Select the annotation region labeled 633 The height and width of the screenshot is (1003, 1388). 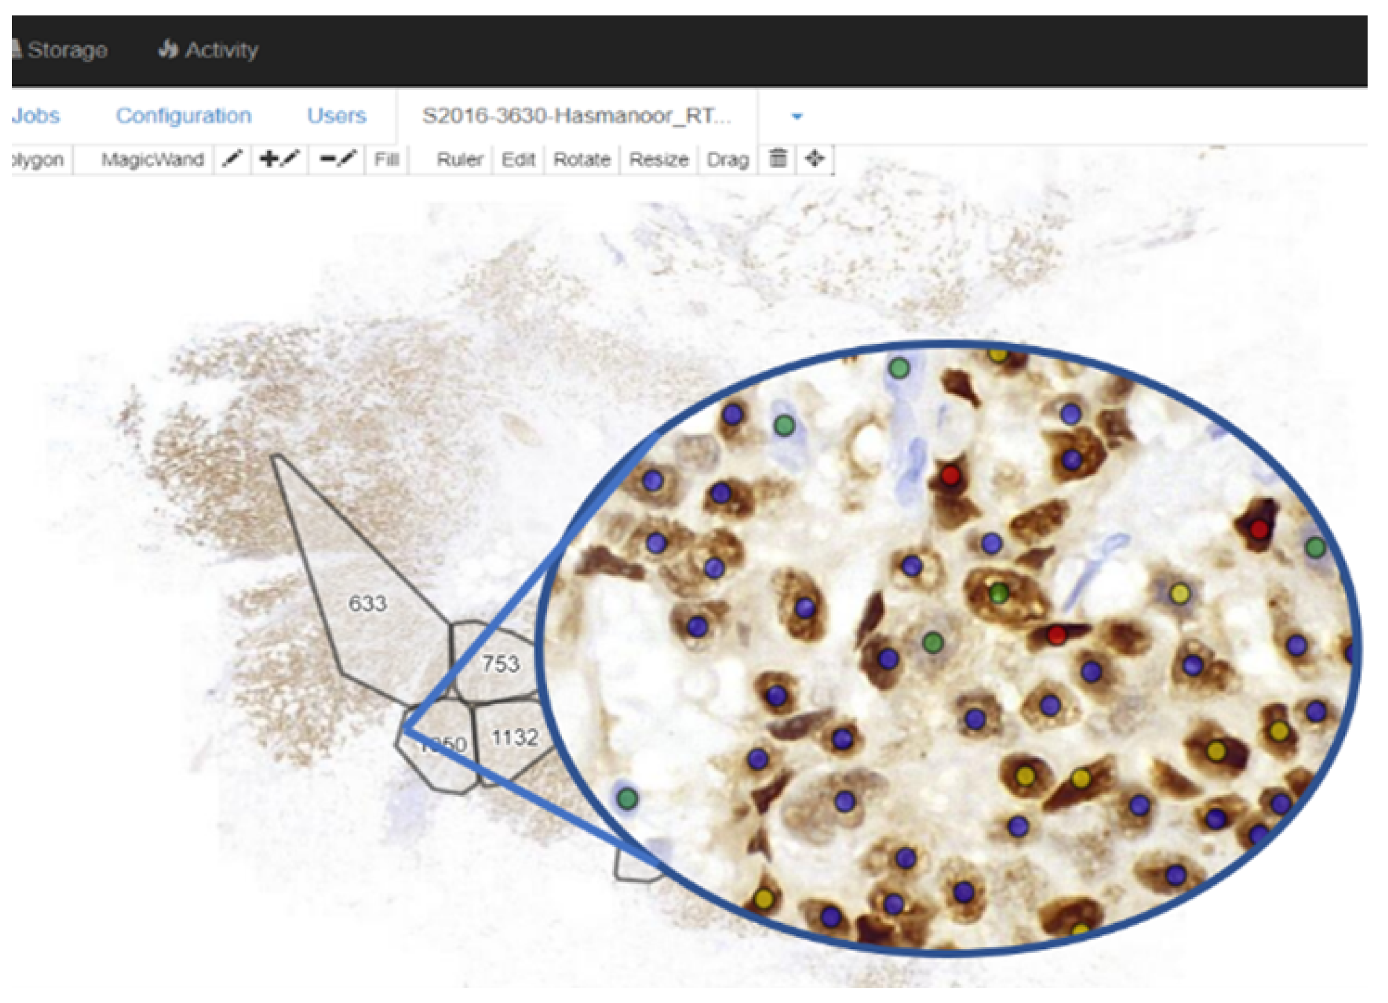pos(367,603)
